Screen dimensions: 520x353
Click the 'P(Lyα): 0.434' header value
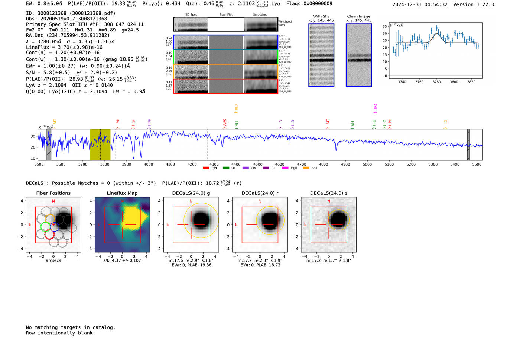(162, 4)
